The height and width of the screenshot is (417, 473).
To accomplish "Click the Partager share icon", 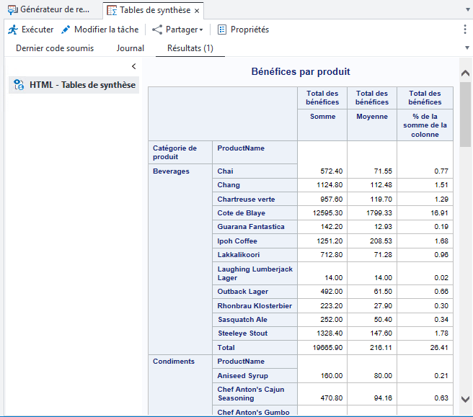I will (x=157, y=30).
